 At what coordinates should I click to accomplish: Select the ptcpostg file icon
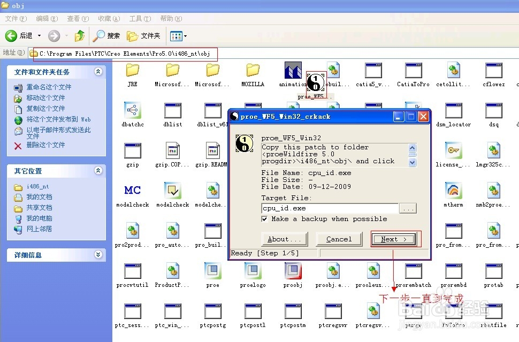tap(212, 311)
